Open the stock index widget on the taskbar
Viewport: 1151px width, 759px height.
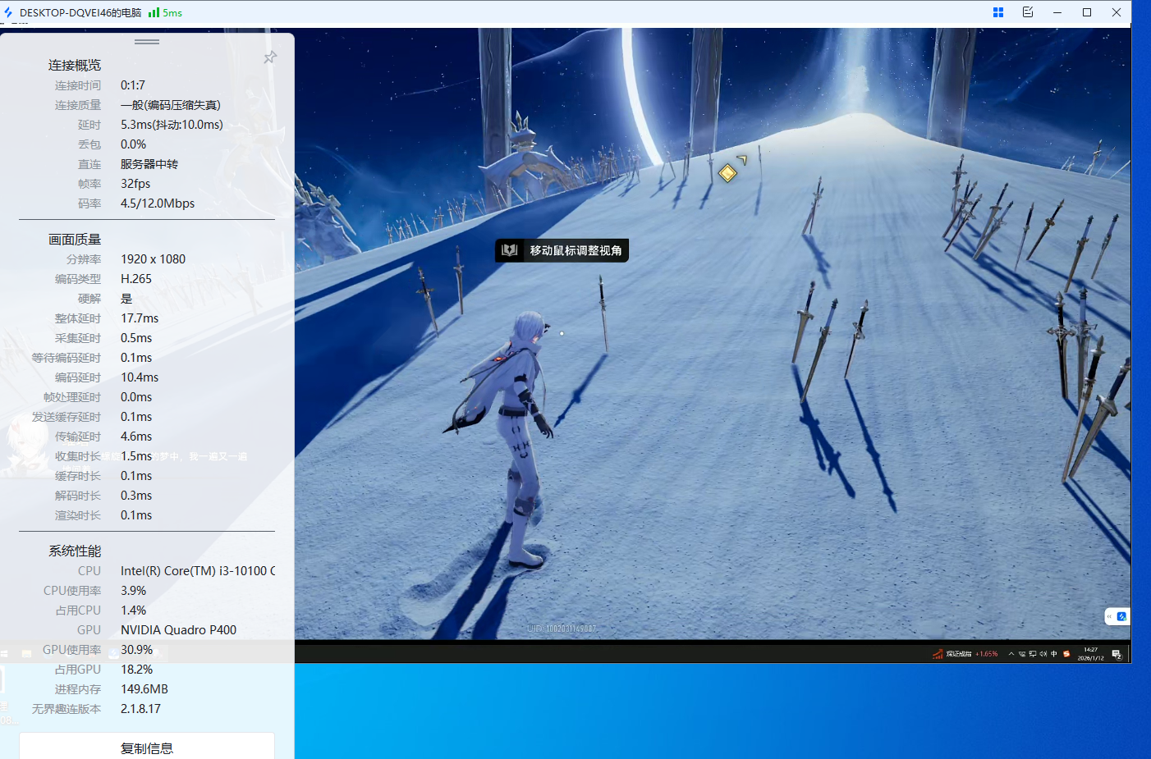965,654
